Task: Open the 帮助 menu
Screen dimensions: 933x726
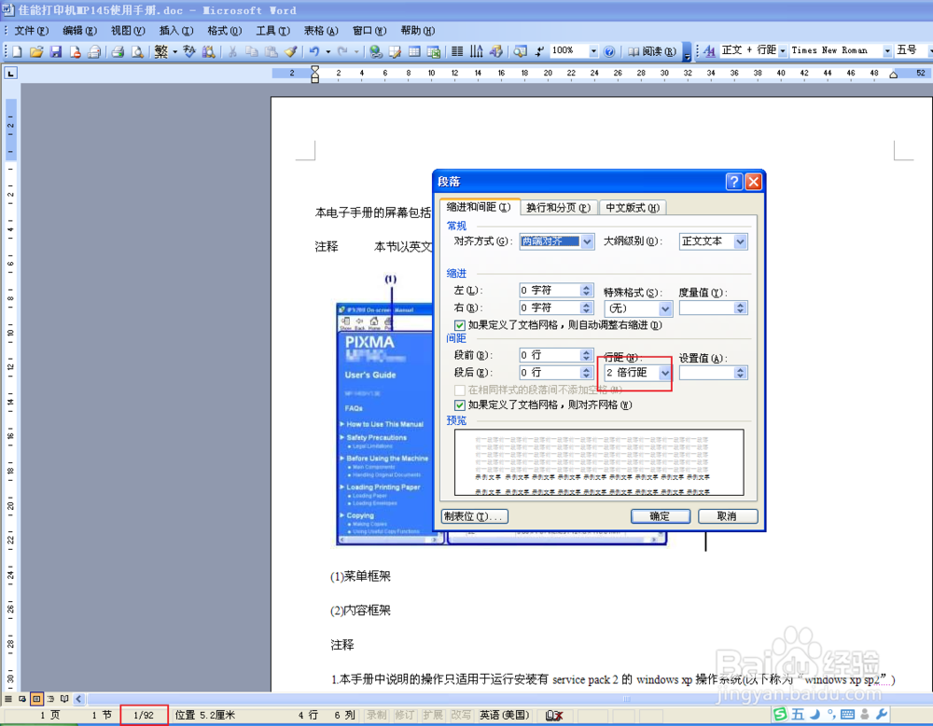Action: 417,31
